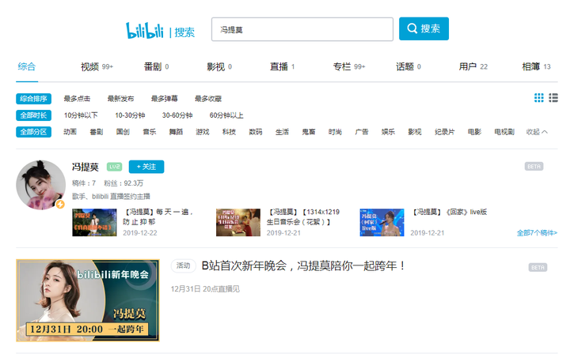Image resolution: width=570 pixels, height=354 pixels.
Task: Select 全部时长 duration filter
Action: pyautogui.click(x=33, y=115)
